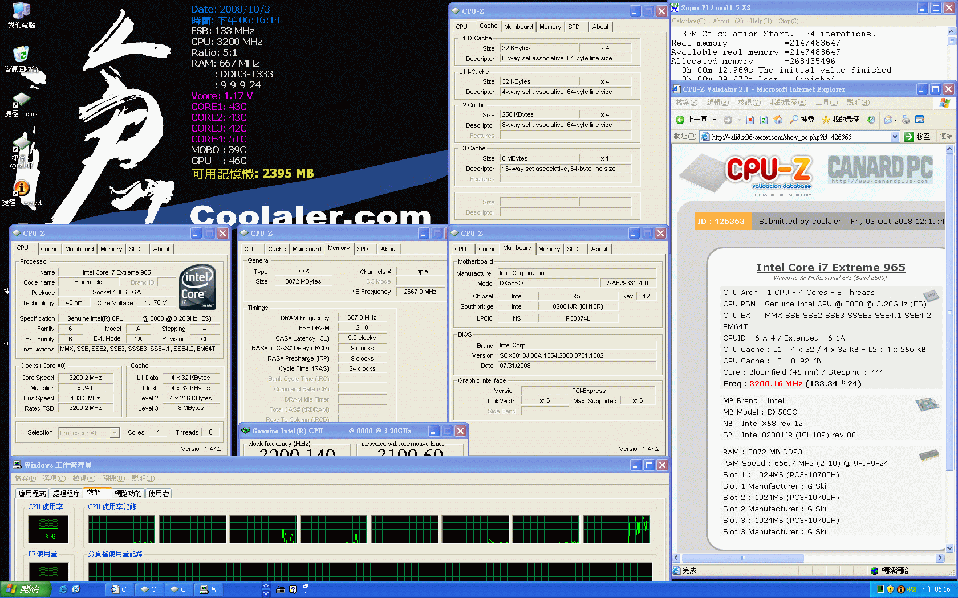This screenshot has height=598, width=958.
Task: Click taskbar toolbar scroll-up arrow
Action: tap(266, 585)
